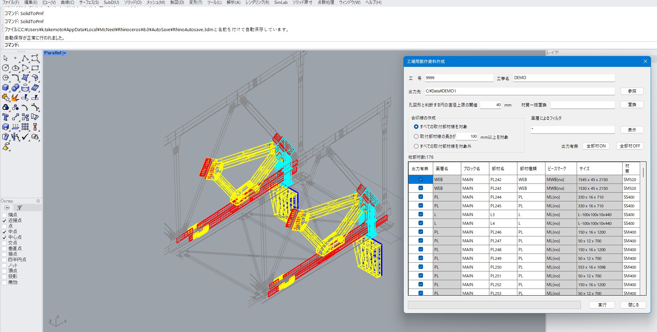
Task: Open the ソリッド(O) menu
Action: tap(133, 2)
